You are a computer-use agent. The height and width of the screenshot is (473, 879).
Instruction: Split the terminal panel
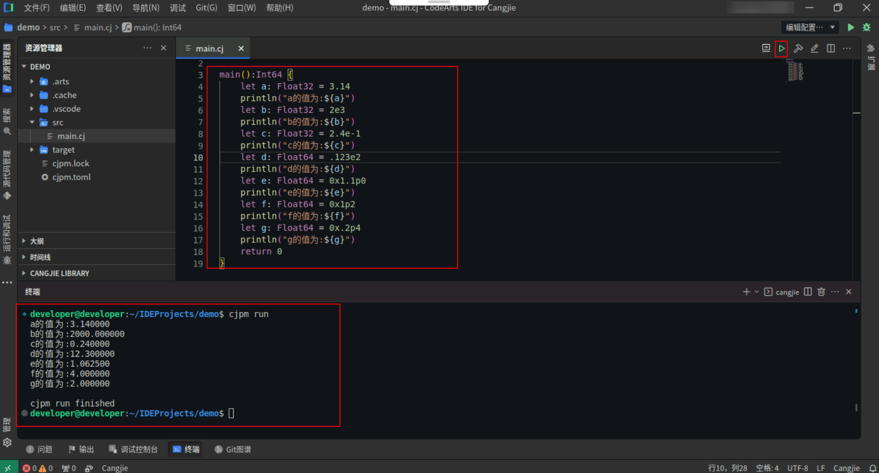(x=808, y=292)
